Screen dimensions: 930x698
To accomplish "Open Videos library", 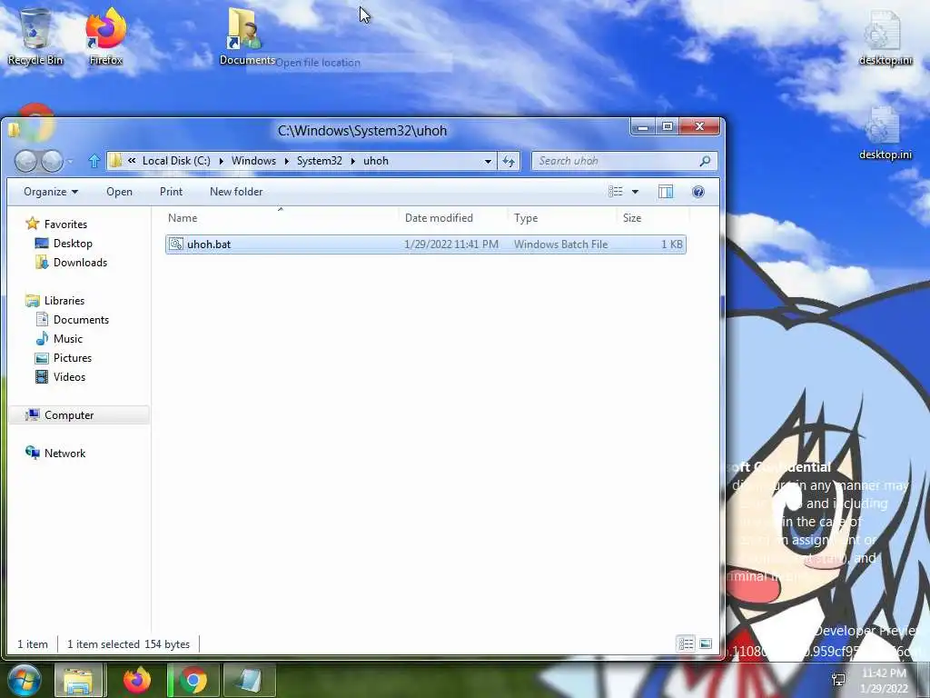I will click(60, 377).
